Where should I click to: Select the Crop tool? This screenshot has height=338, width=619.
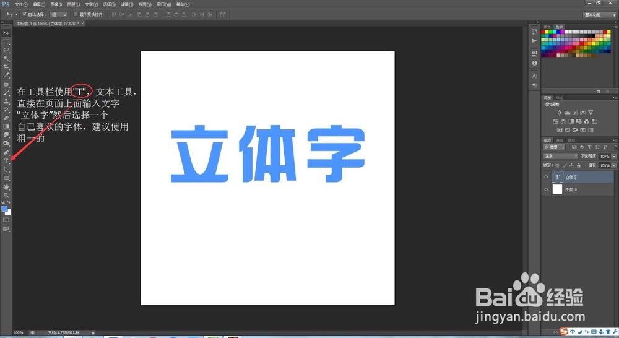point(6,67)
